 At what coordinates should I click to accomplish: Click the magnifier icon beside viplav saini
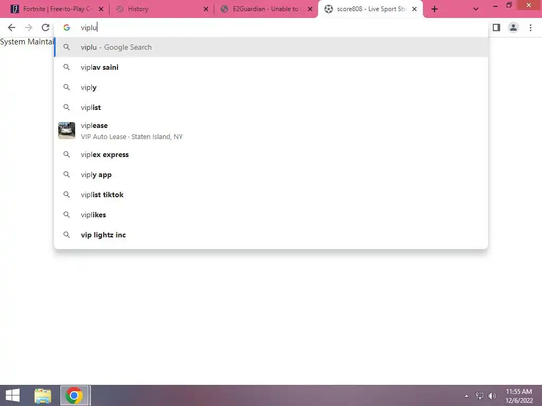[x=67, y=67]
